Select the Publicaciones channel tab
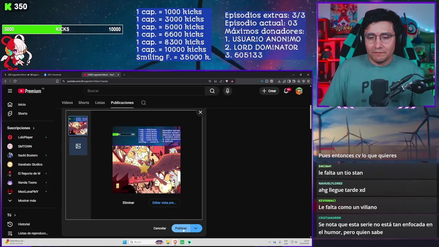 point(122,103)
